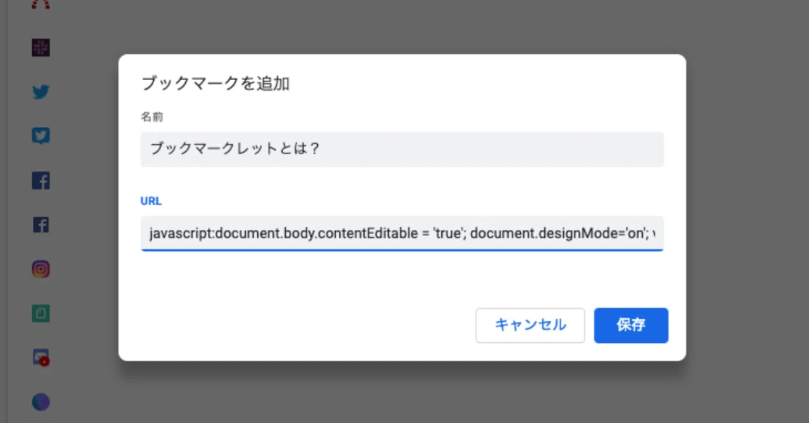Open the green note icon in the sidebar
Screen dimensions: 809x423
[x=40, y=314]
